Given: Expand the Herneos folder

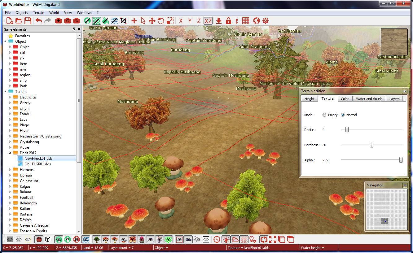Looking at the screenshot, I should tap(10, 170).
